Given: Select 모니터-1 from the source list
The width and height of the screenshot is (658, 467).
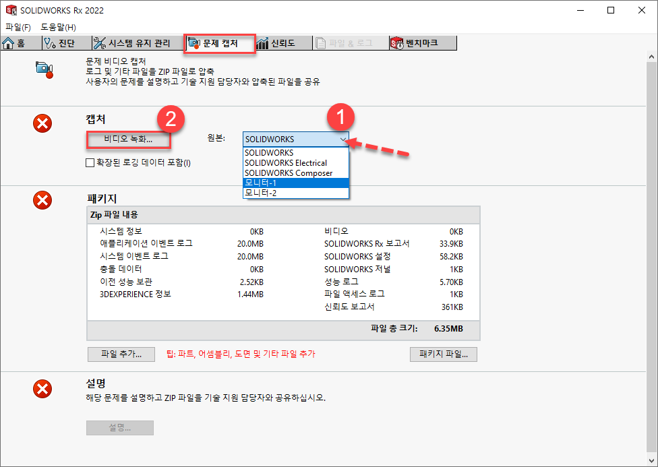Looking at the screenshot, I should [296, 183].
